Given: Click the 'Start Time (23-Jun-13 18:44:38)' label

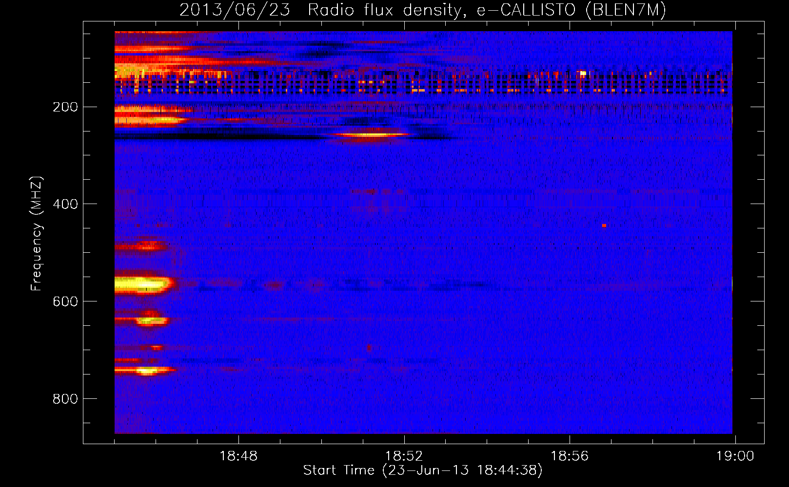Looking at the screenshot, I should tap(423, 470).
